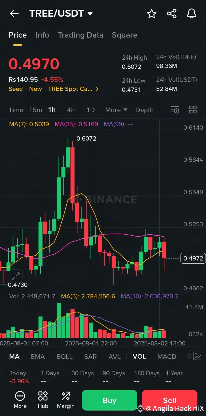
Task: Tap the 0.4972 current price marker
Action: pos(193,258)
